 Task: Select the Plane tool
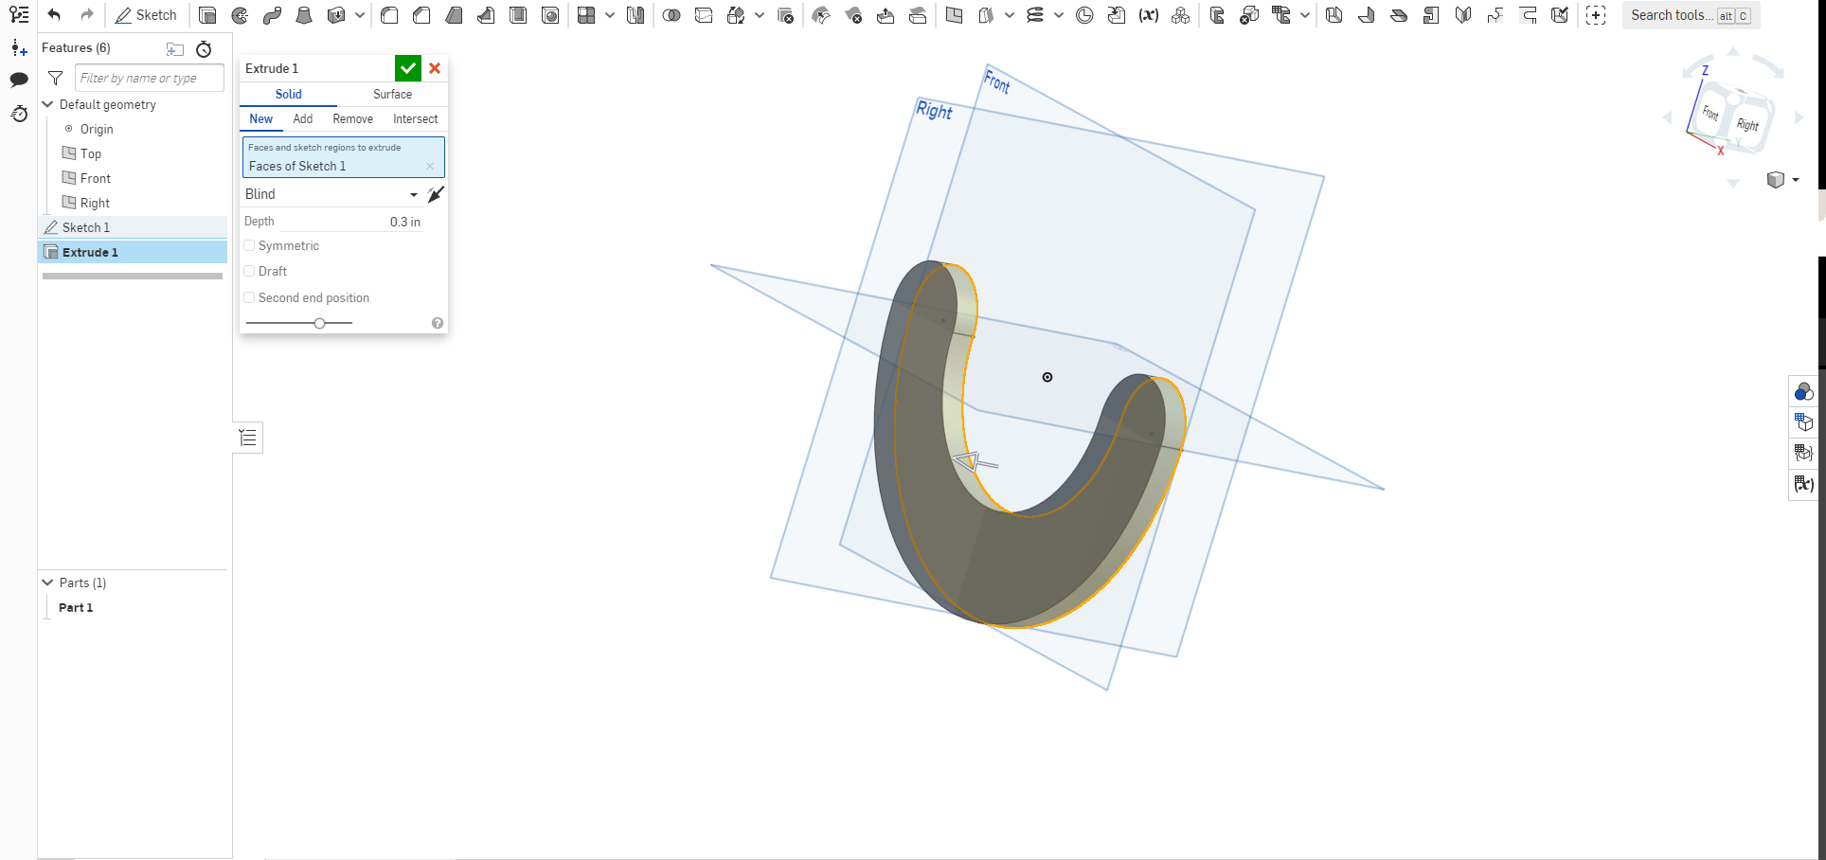click(x=955, y=15)
